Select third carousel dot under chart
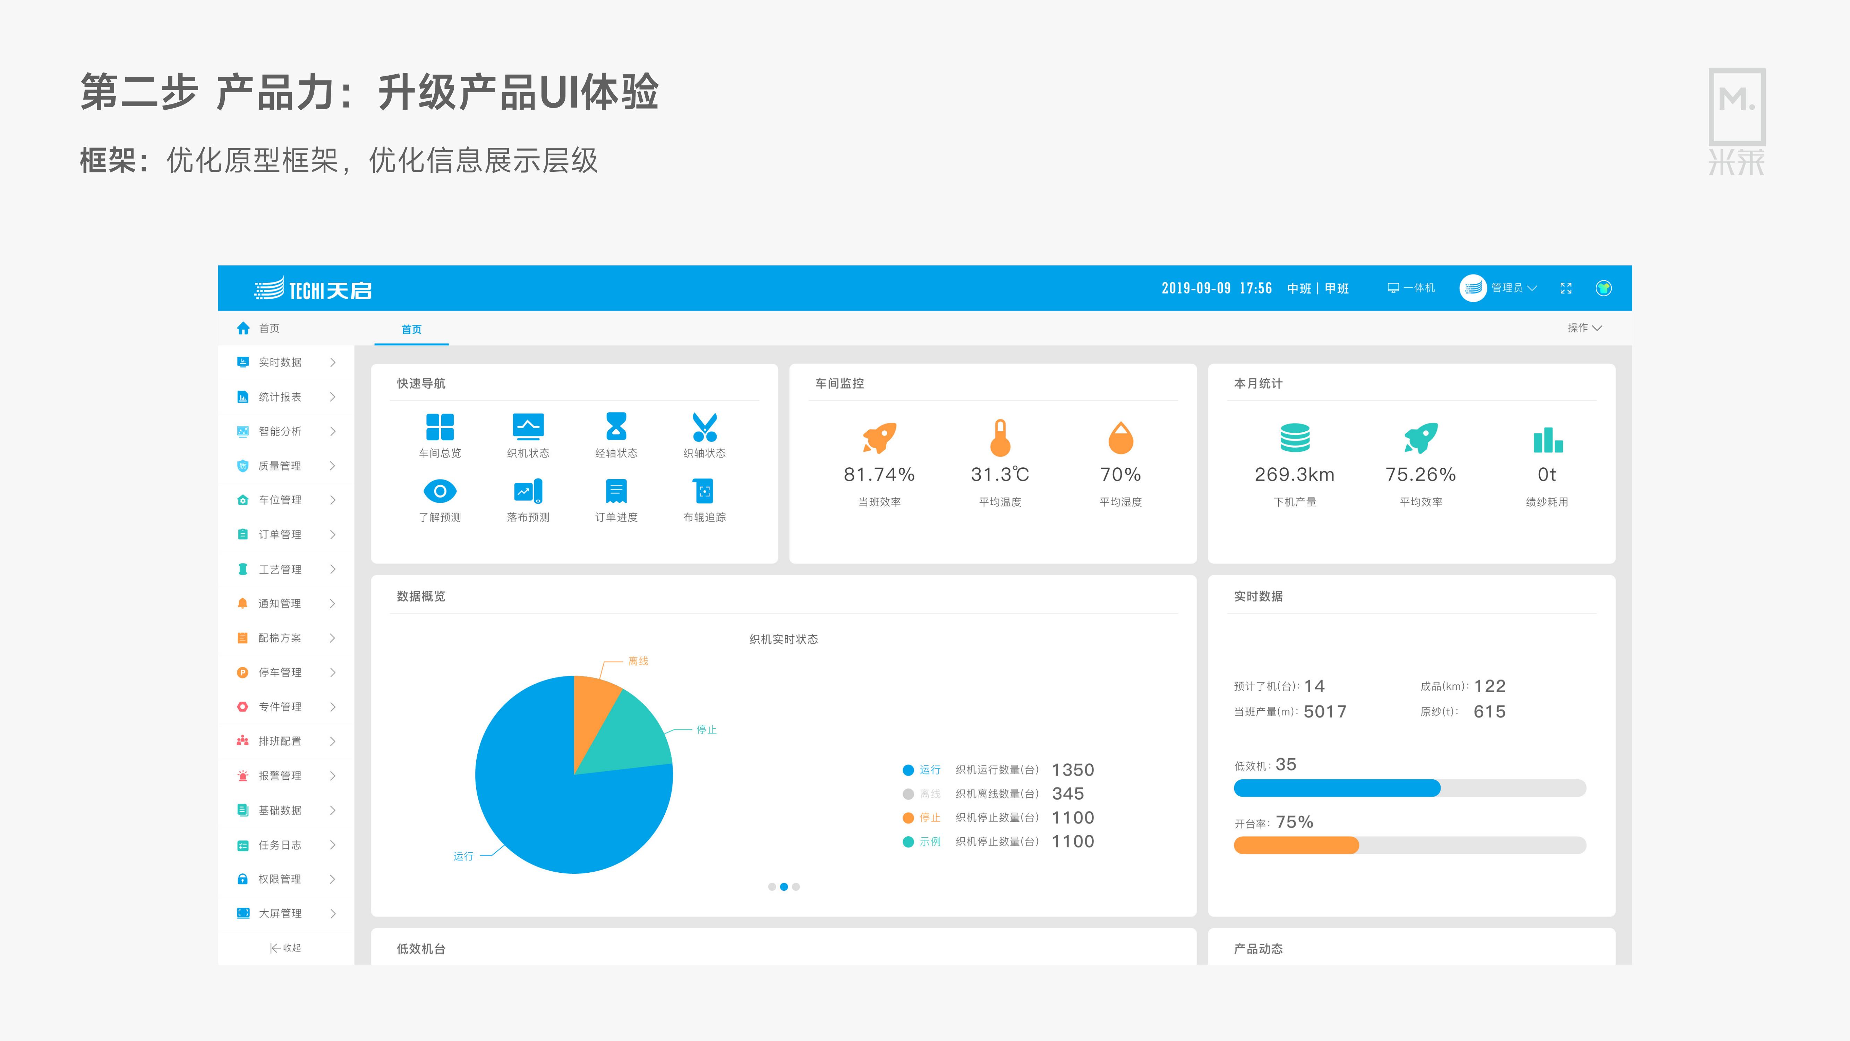 (x=796, y=887)
